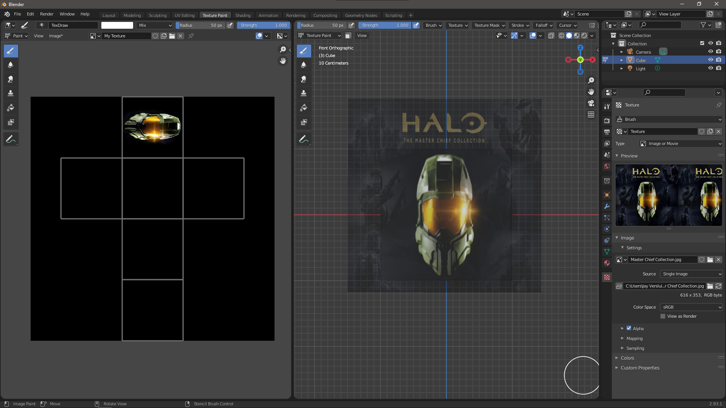The height and width of the screenshot is (408, 726).
Task: Toggle visibility of the Light object
Action: pyautogui.click(x=710, y=68)
